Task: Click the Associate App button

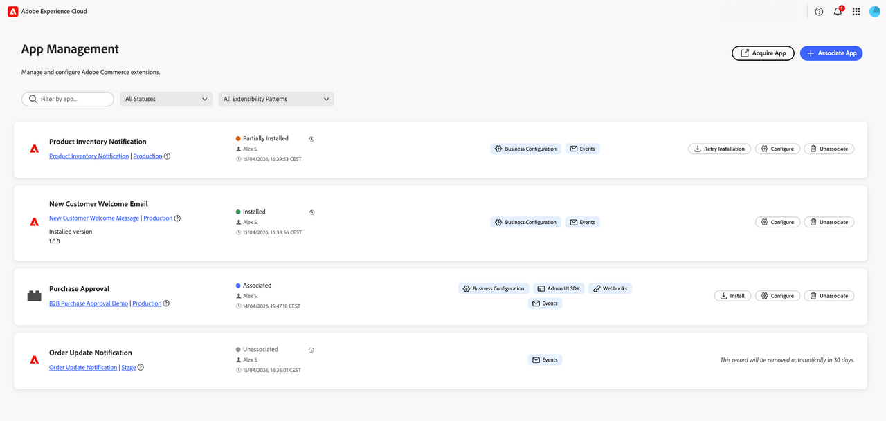Action: point(831,53)
